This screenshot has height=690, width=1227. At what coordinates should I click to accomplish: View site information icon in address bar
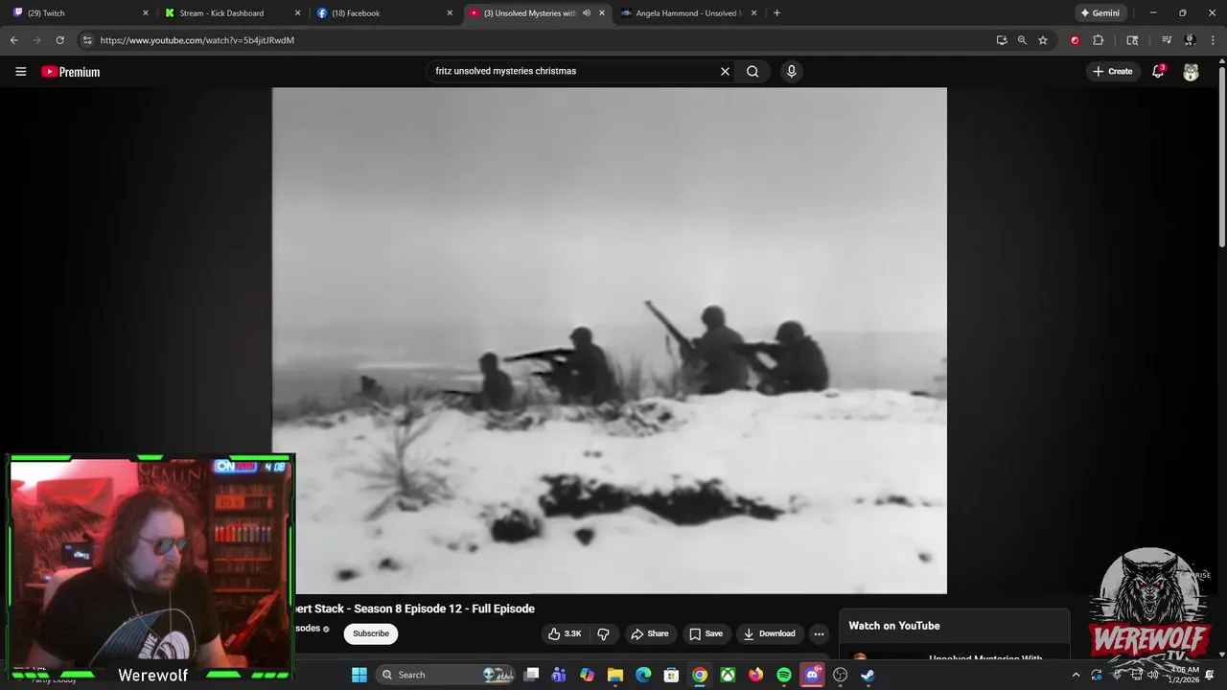(87, 40)
